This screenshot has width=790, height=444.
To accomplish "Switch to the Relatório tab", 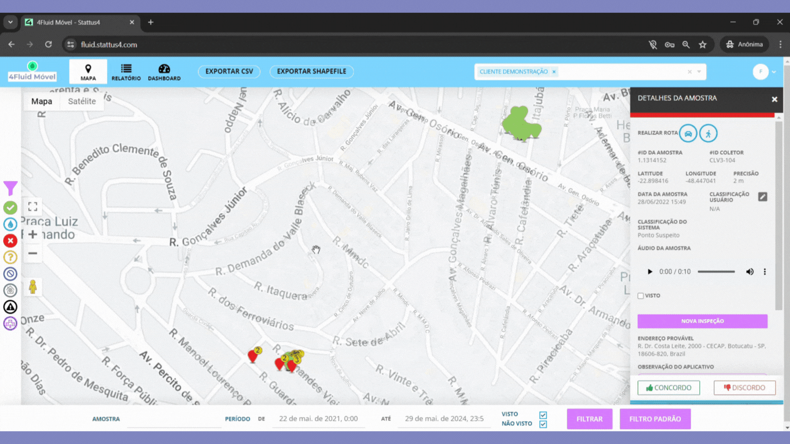I will click(126, 72).
